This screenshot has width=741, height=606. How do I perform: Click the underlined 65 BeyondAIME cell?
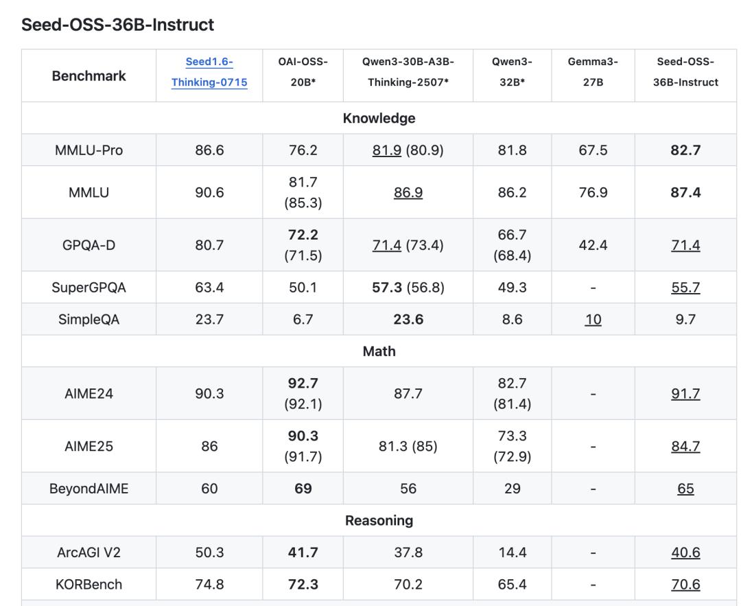pyautogui.click(x=685, y=488)
